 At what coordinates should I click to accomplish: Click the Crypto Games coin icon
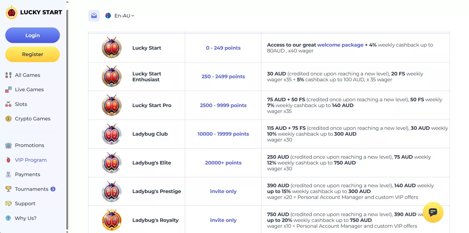tap(8, 119)
